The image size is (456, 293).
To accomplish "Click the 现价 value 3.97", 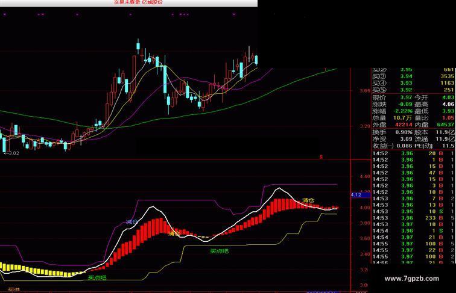I will 406,97.
